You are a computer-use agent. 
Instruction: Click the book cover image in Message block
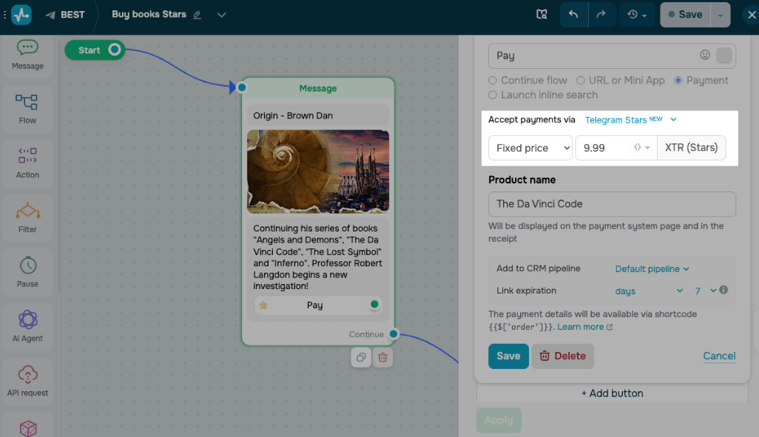click(318, 172)
